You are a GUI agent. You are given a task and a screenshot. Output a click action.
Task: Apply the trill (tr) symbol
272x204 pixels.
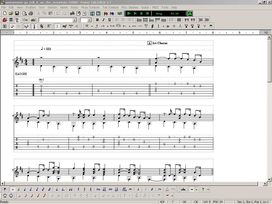point(168,26)
